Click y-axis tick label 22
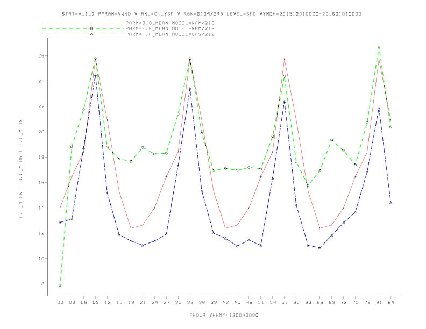This screenshot has height=329, width=426. tap(41, 106)
